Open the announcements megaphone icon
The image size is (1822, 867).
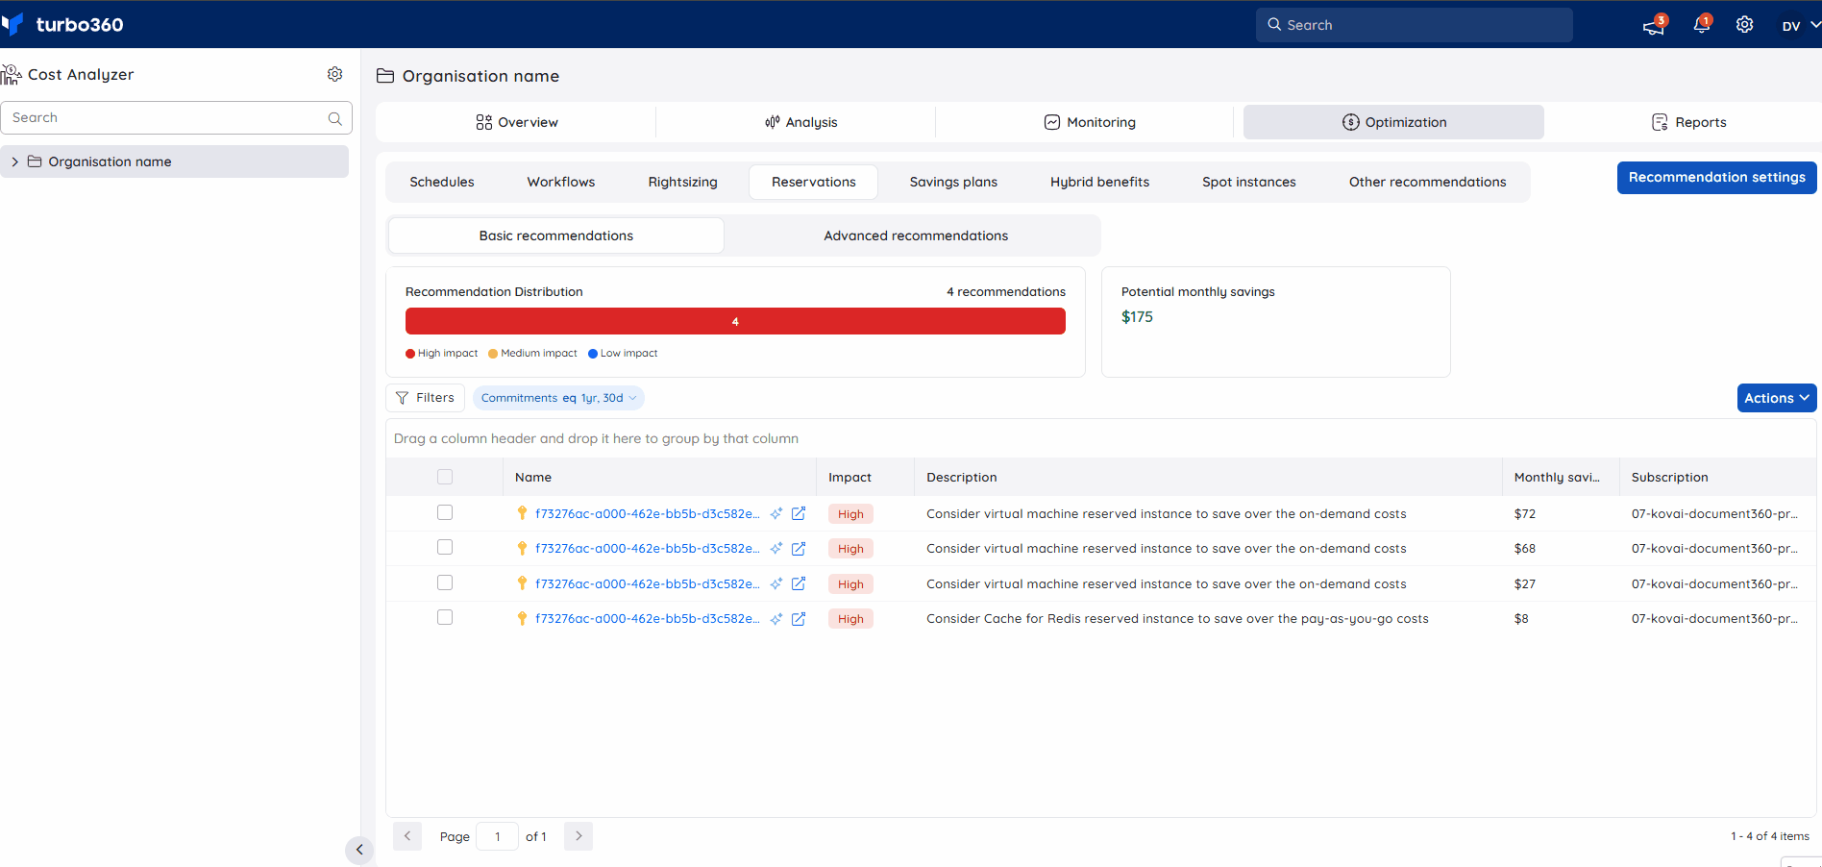[1654, 26]
